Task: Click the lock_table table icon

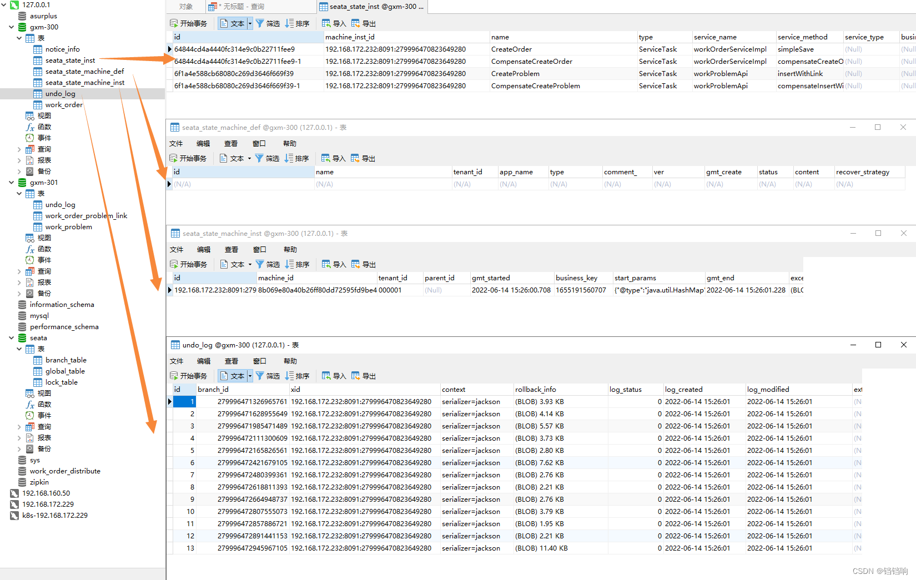Action: [x=38, y=382]
